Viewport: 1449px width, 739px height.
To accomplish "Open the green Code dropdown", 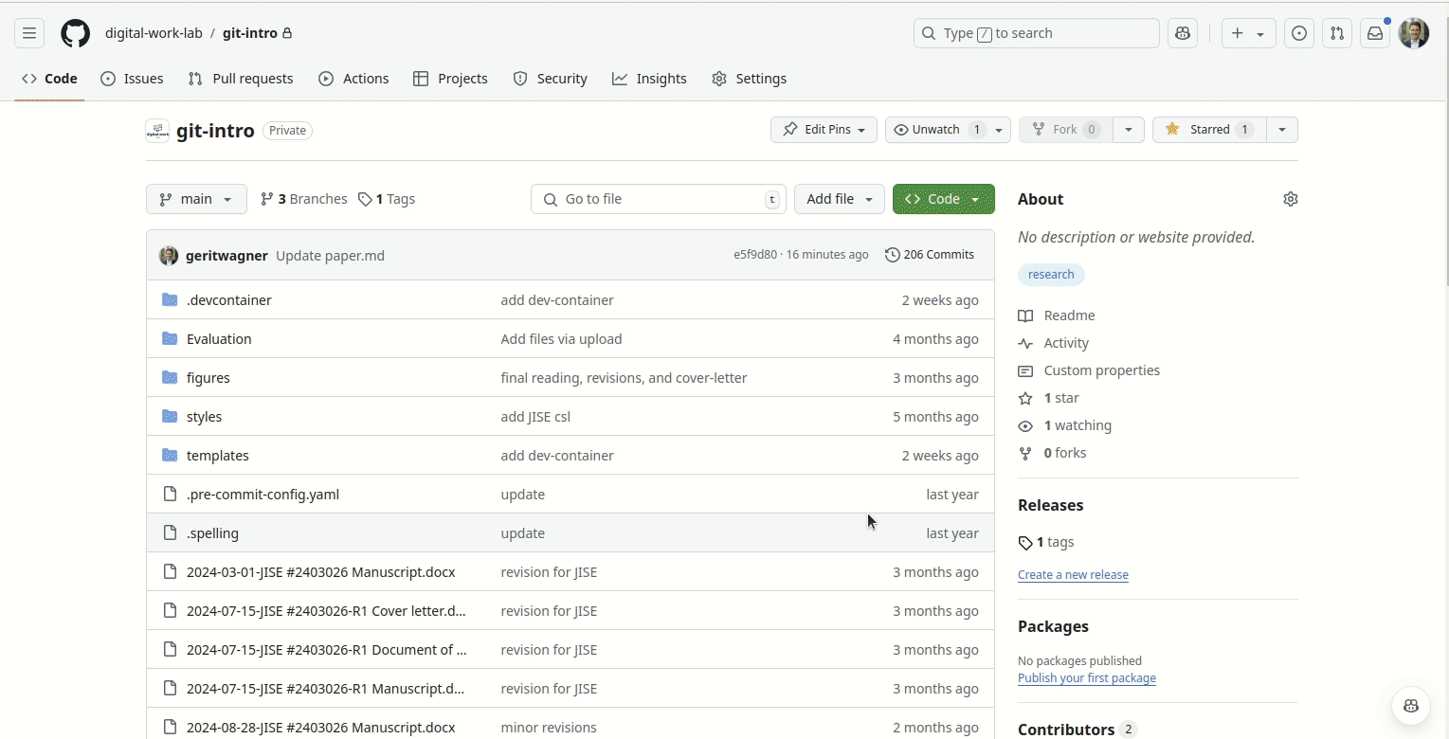I will [943, 199].
